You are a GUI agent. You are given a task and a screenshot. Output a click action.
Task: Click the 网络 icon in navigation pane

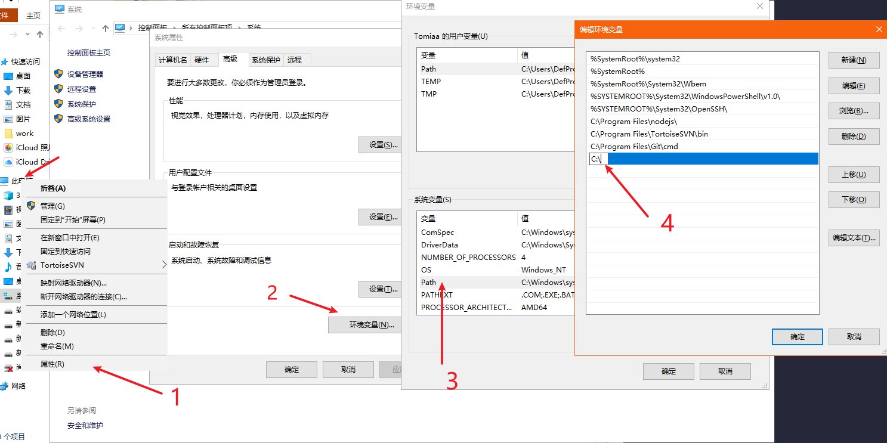tap(5, 386)
